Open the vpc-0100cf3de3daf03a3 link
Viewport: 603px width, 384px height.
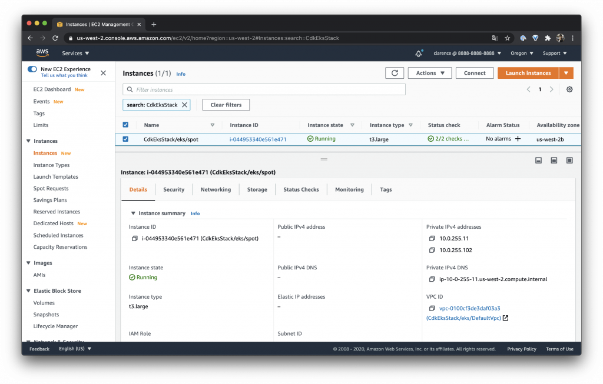pos(469,308)
